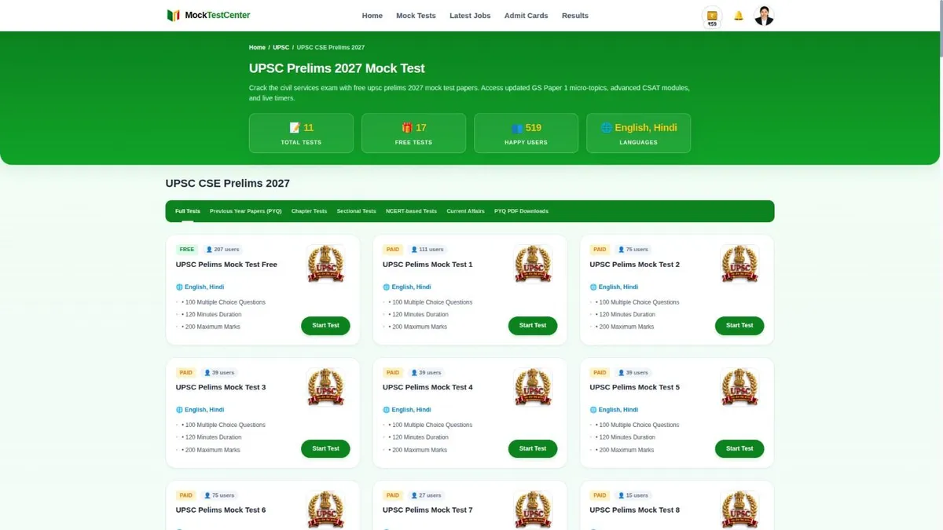Open the UPSC Pelims Mock Test 7 title
Viewport: 943px width, 530px height.
[x=427, y=510]
